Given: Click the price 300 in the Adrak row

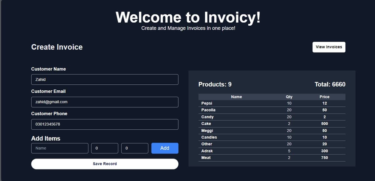Looking at the screenshot, I should point(324,151).
